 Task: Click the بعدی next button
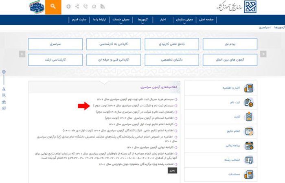click(172, 170)
